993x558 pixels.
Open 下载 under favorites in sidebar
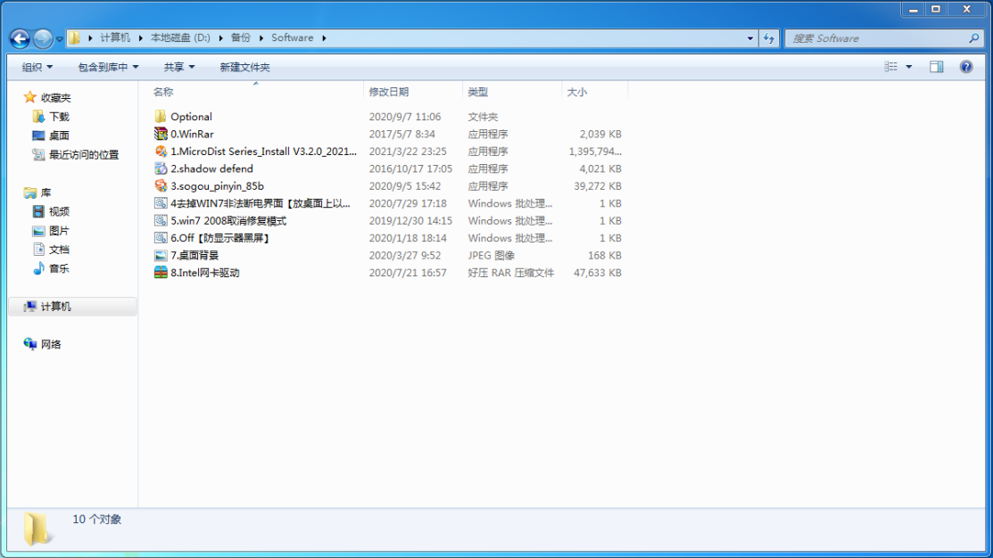point(59,117)
